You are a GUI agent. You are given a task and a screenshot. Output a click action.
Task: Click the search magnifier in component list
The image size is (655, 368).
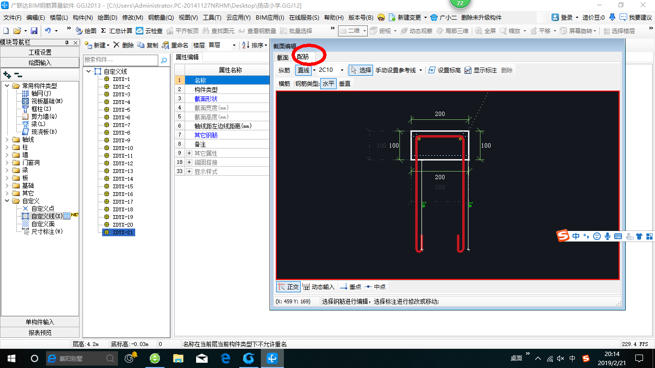coord(164,60)
